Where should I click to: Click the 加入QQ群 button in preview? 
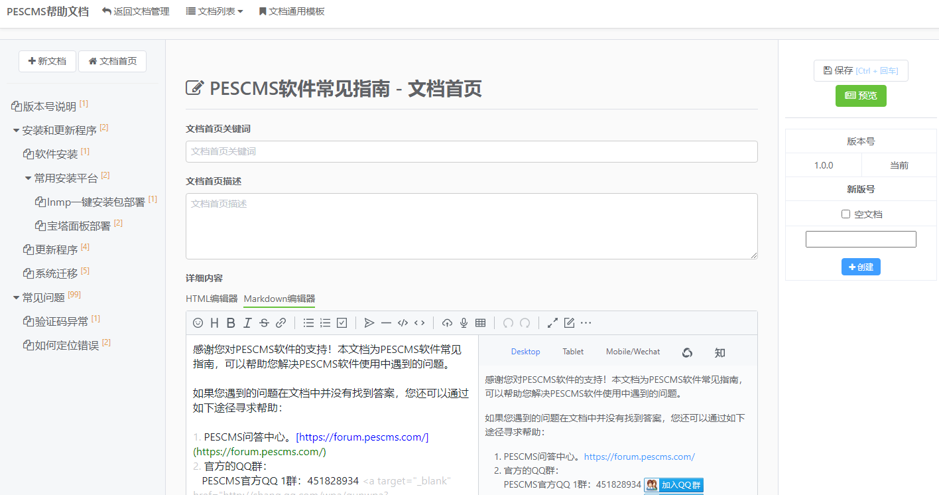pyautogui.click(x=674, y=485)
